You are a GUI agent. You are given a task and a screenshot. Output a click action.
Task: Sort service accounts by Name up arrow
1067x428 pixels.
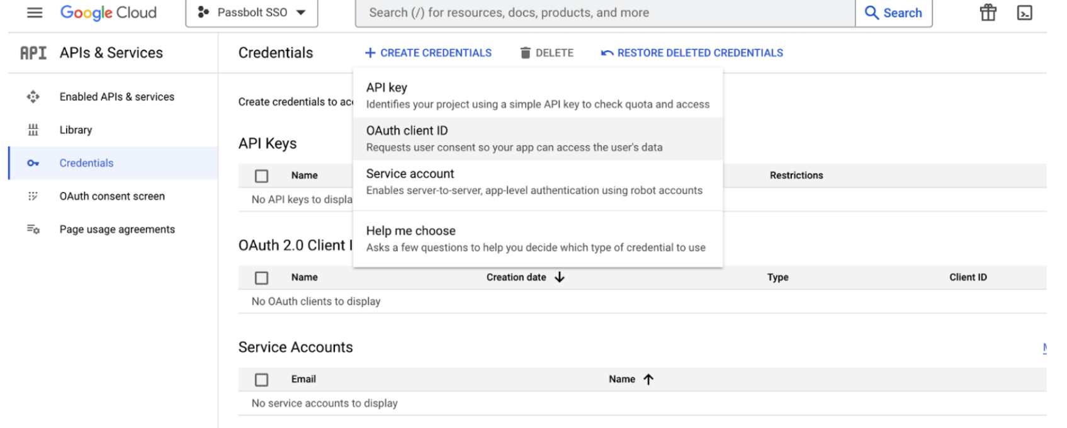(648, 379)
